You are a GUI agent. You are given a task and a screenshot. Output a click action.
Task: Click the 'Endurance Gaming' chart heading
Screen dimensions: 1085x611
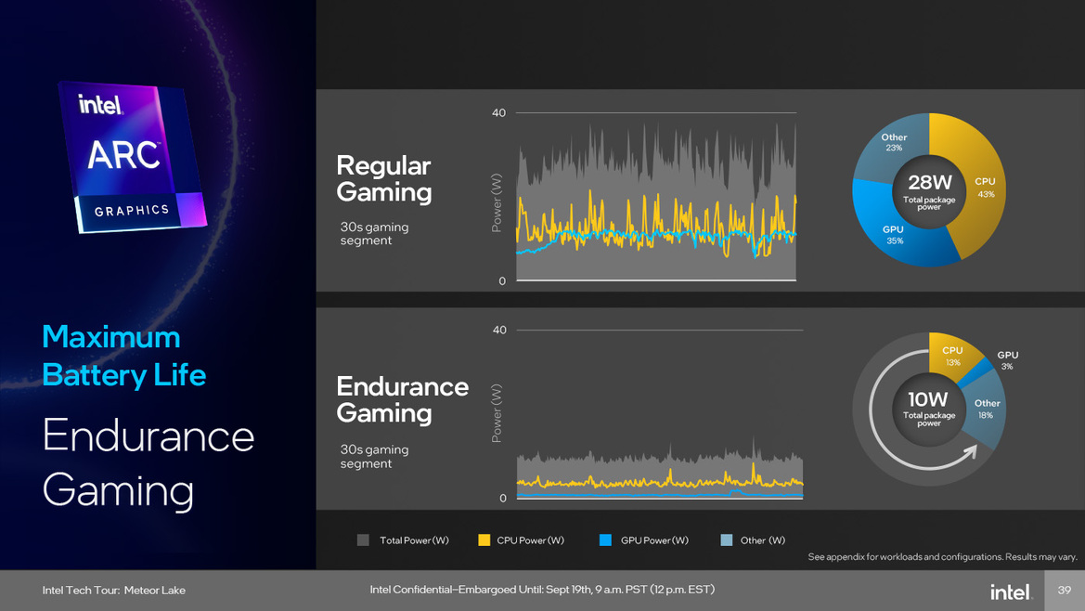click(x=402, y=399)
